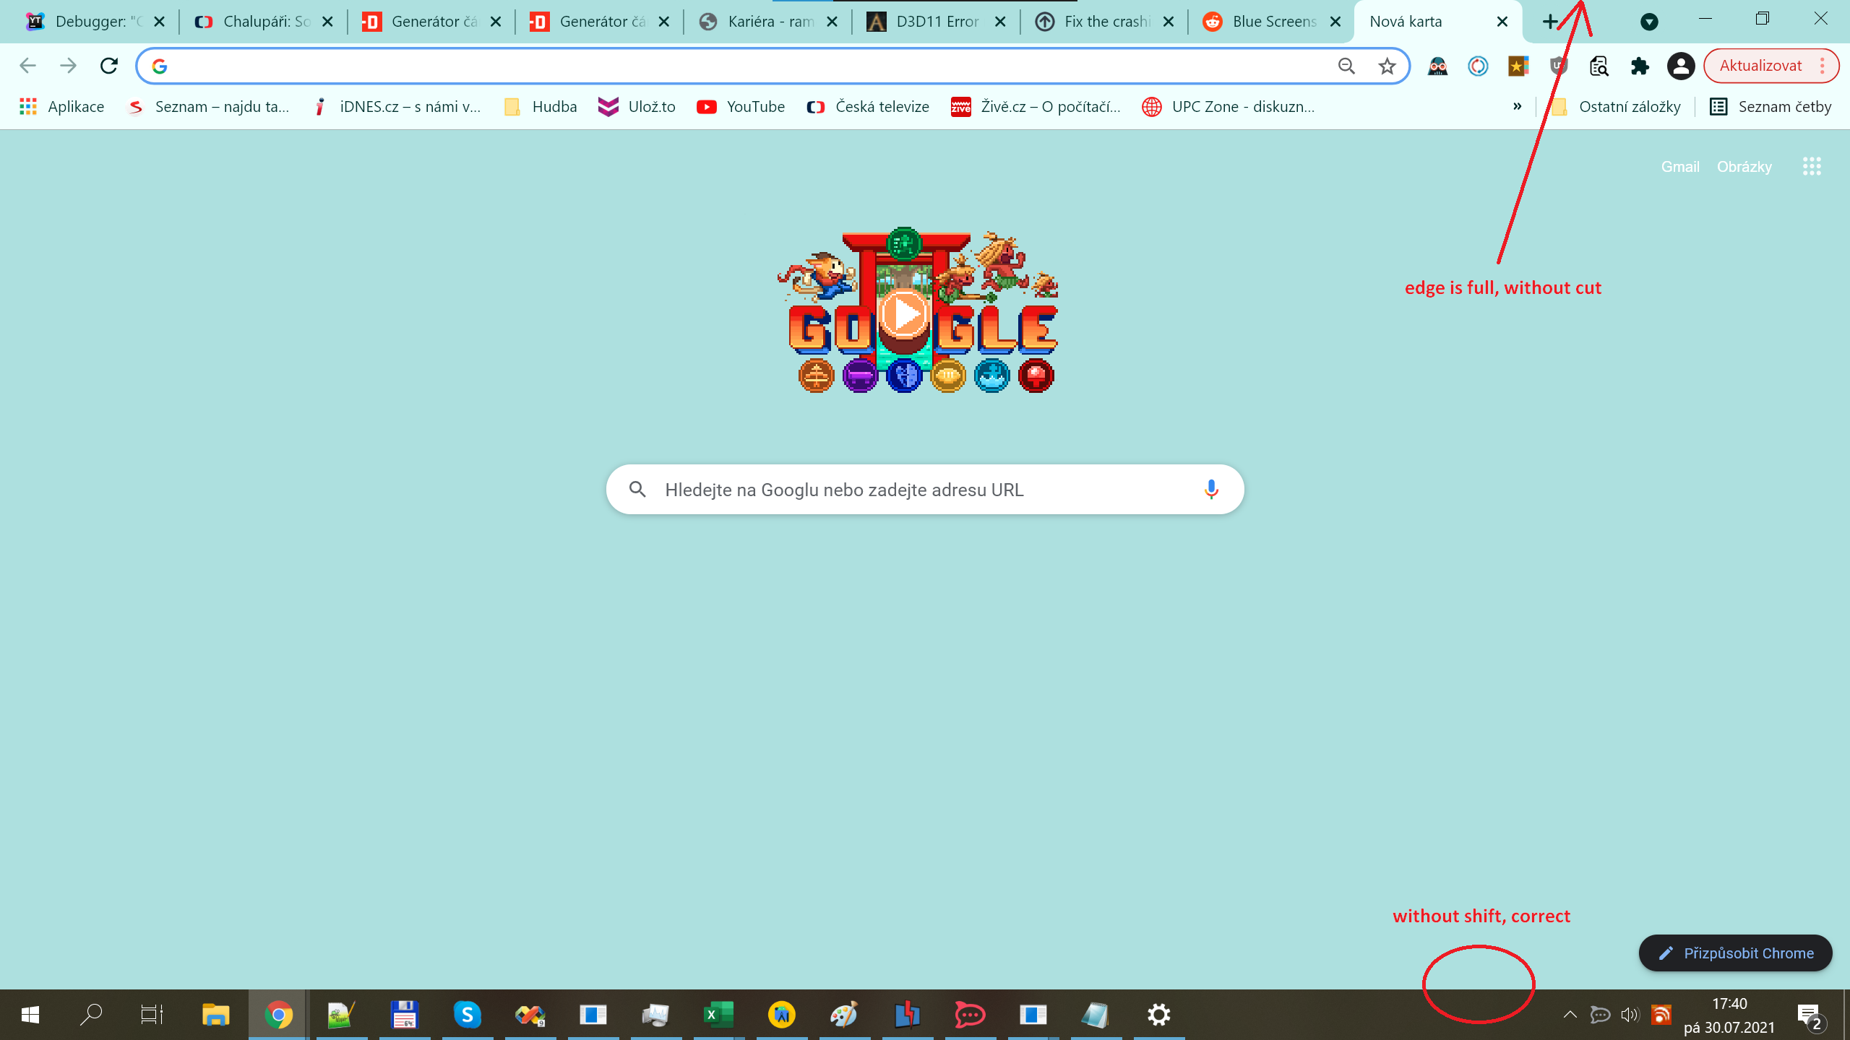
Task: Go back with the back arrow
Action: [27, 66]
